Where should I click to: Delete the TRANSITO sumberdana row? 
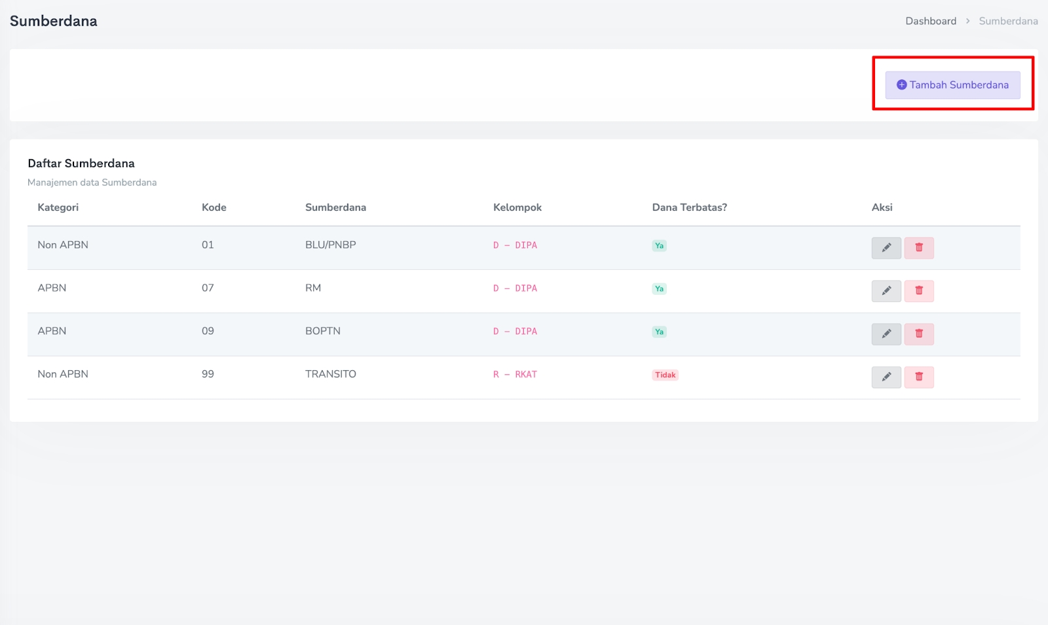[918, 377]
